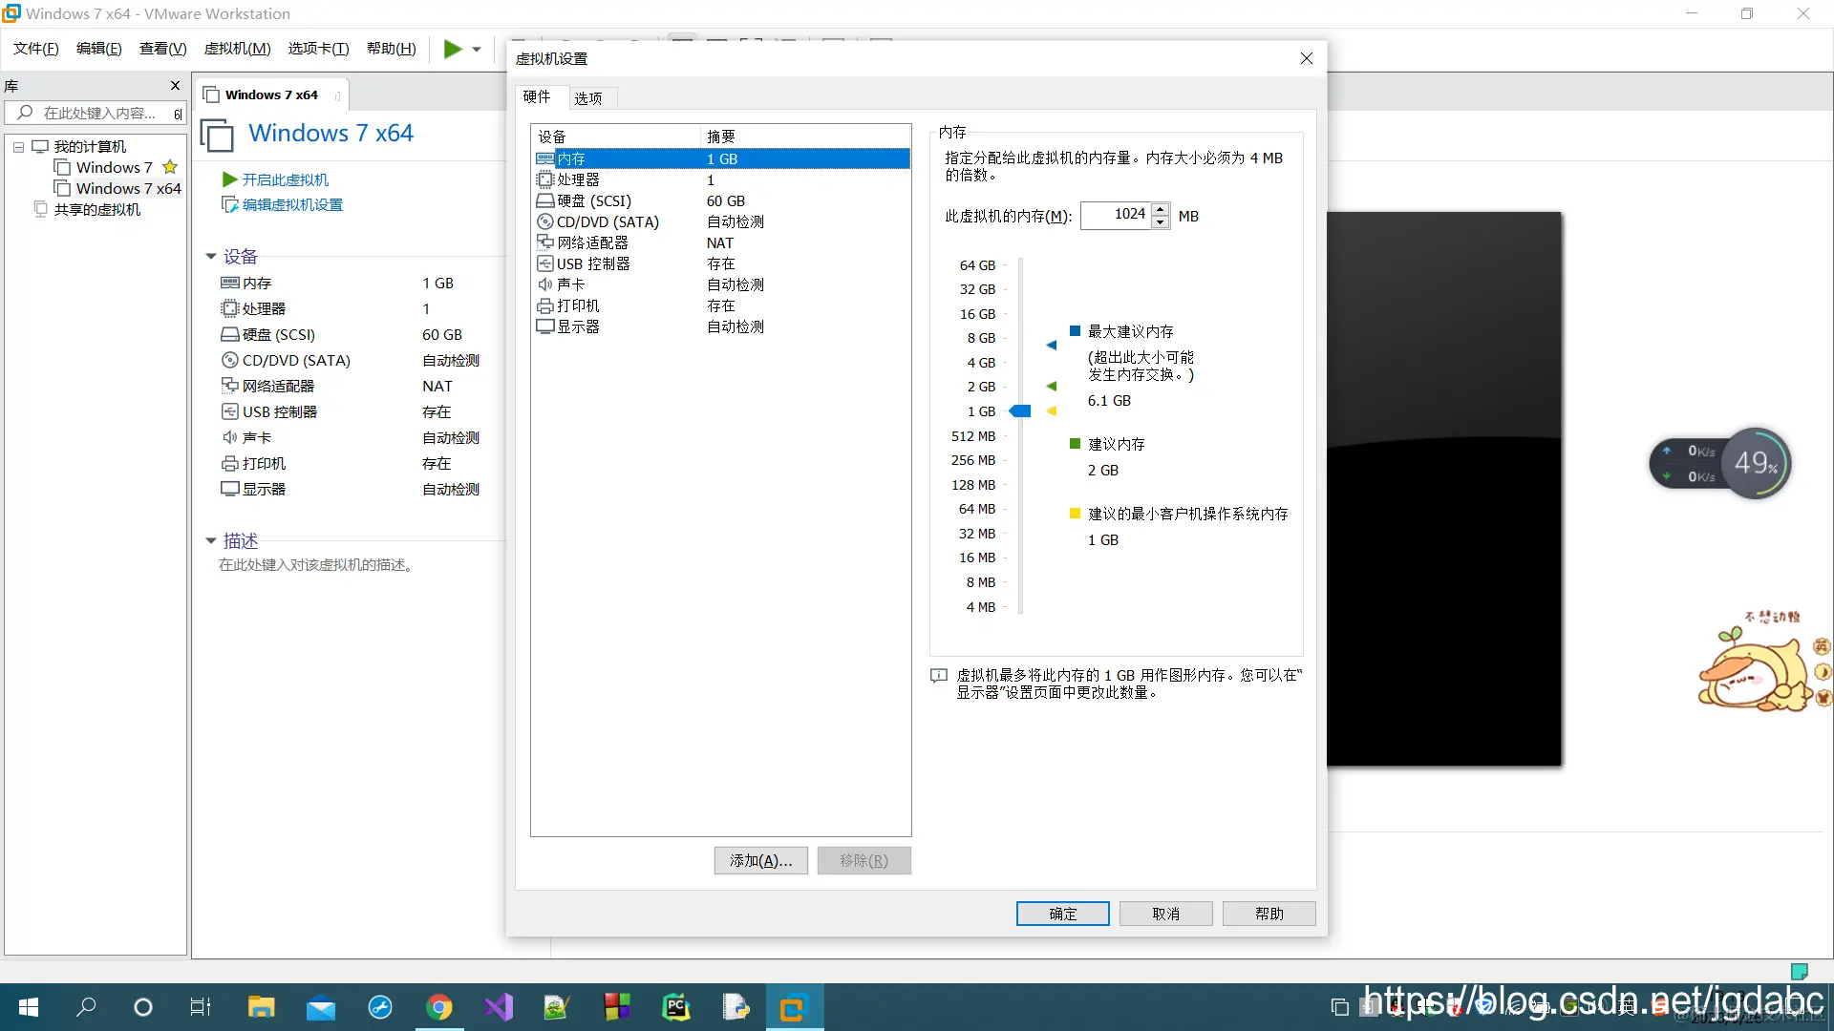
Task: Select the 显示器 device entry
Action: coord(580,326)
